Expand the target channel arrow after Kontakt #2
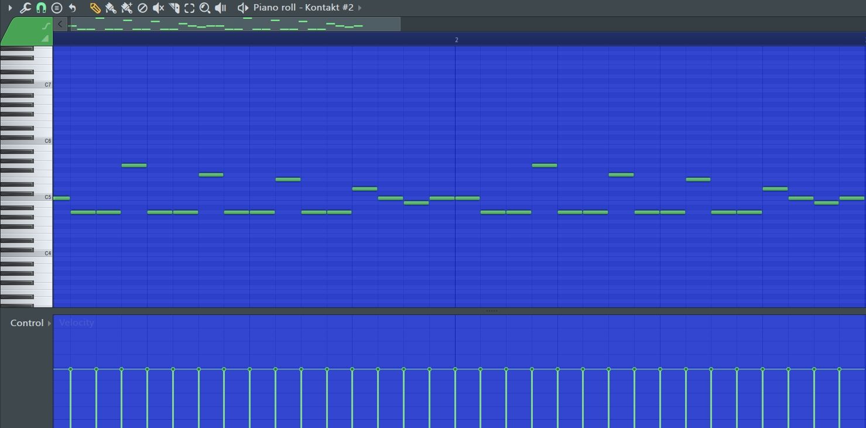The height and width of the screenshot is (428, 866). [x=360, y=8]
